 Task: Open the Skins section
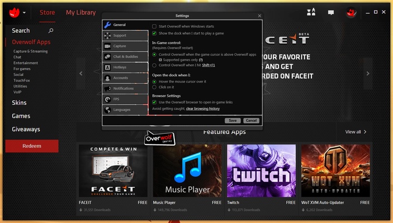click(19, 103)
